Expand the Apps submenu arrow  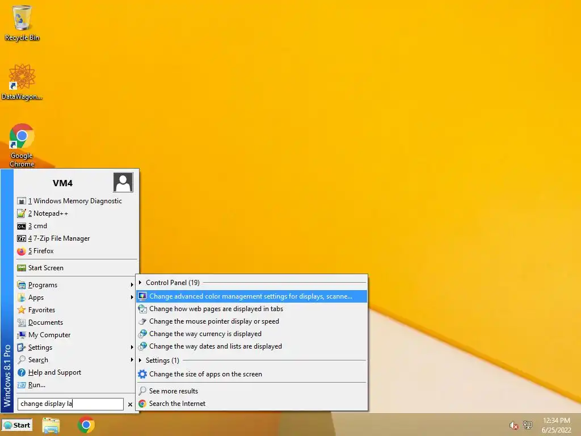132,297
